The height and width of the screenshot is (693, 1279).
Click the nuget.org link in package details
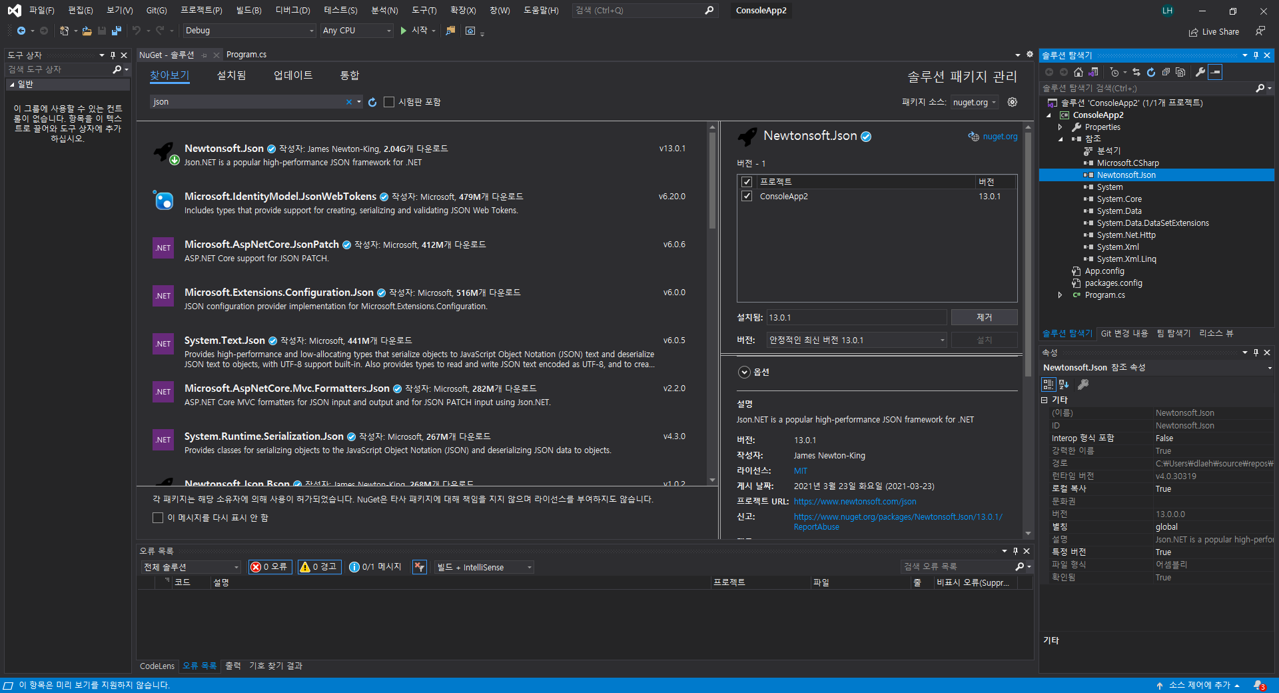point(1000,137)
